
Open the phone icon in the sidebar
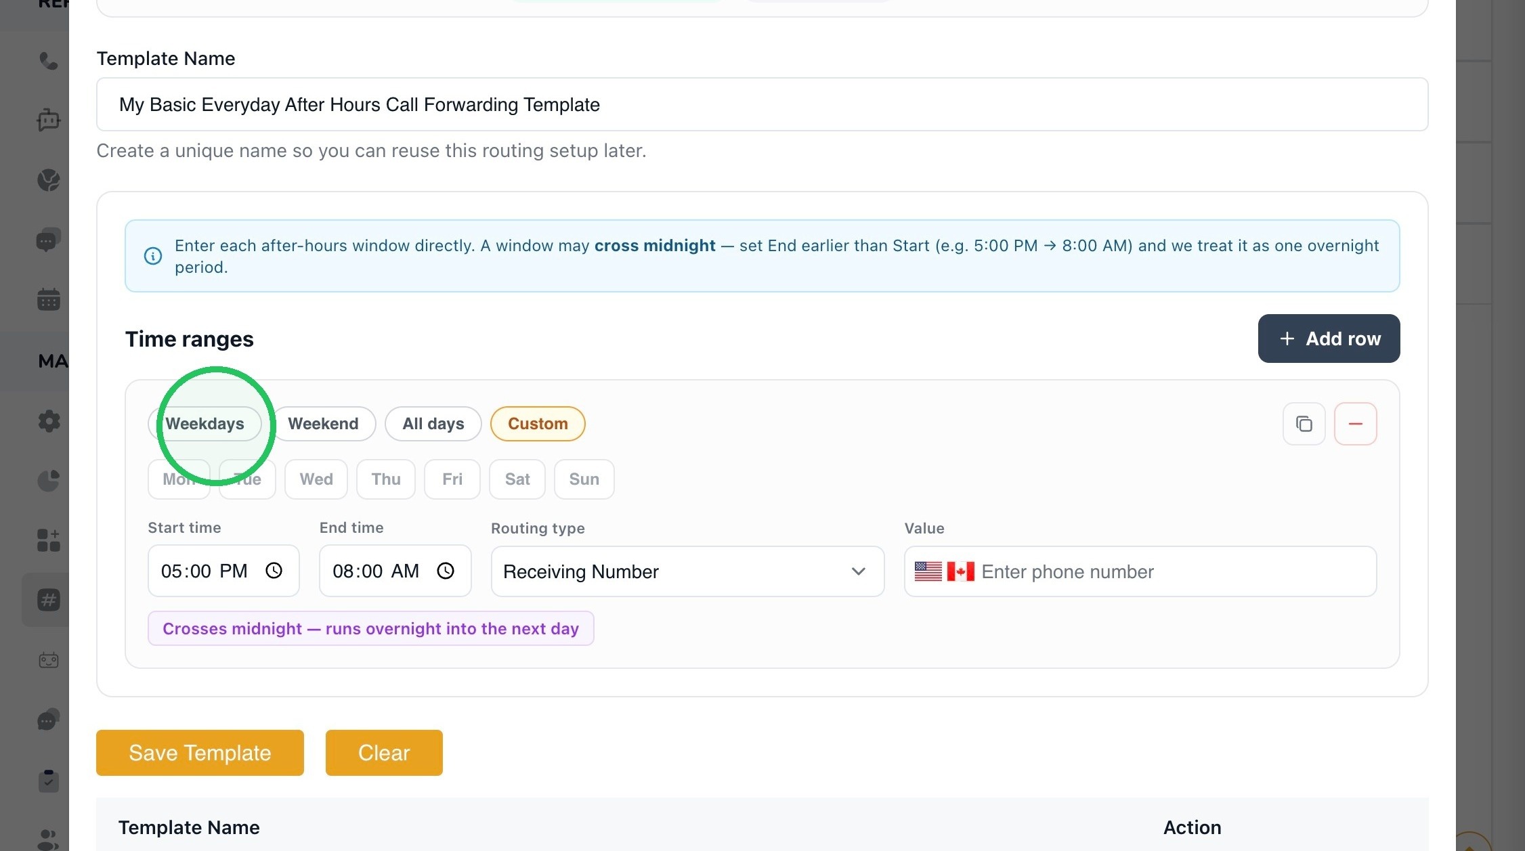point(48,61)
